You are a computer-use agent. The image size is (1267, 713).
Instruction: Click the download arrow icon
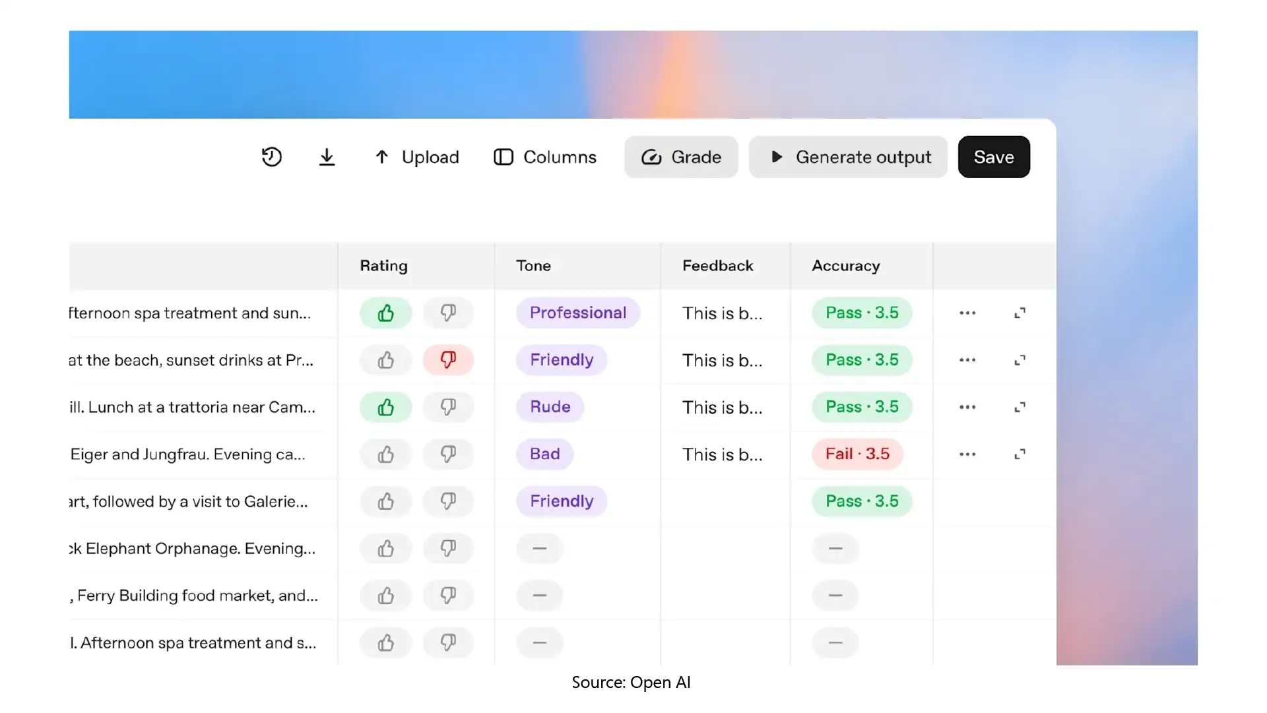click(x=327, y=157)
